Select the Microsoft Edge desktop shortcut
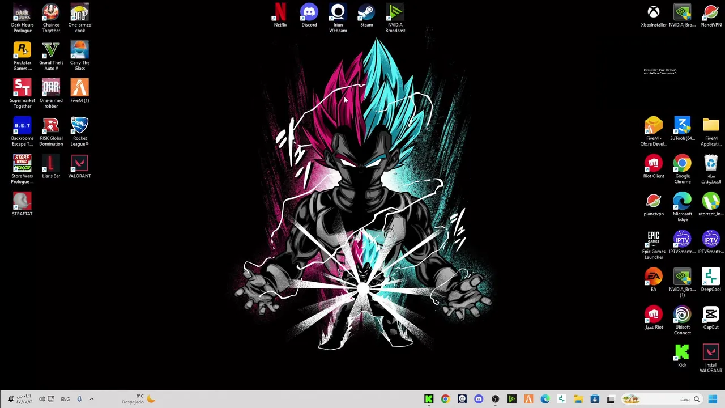Viewport: 725px width, 408px height. [683, 207]
